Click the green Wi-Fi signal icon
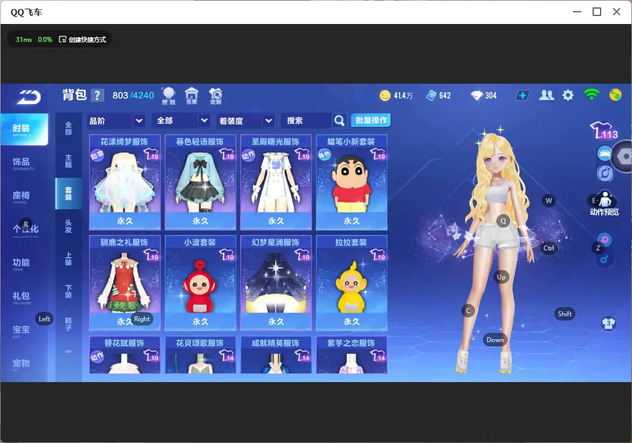 (x=591, y=95)
